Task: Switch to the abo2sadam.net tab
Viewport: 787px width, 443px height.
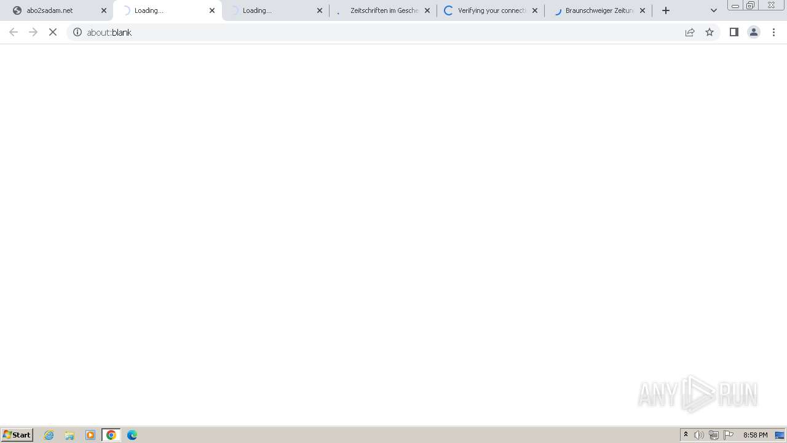Action: pyautogui.click(x=58, y=10)
